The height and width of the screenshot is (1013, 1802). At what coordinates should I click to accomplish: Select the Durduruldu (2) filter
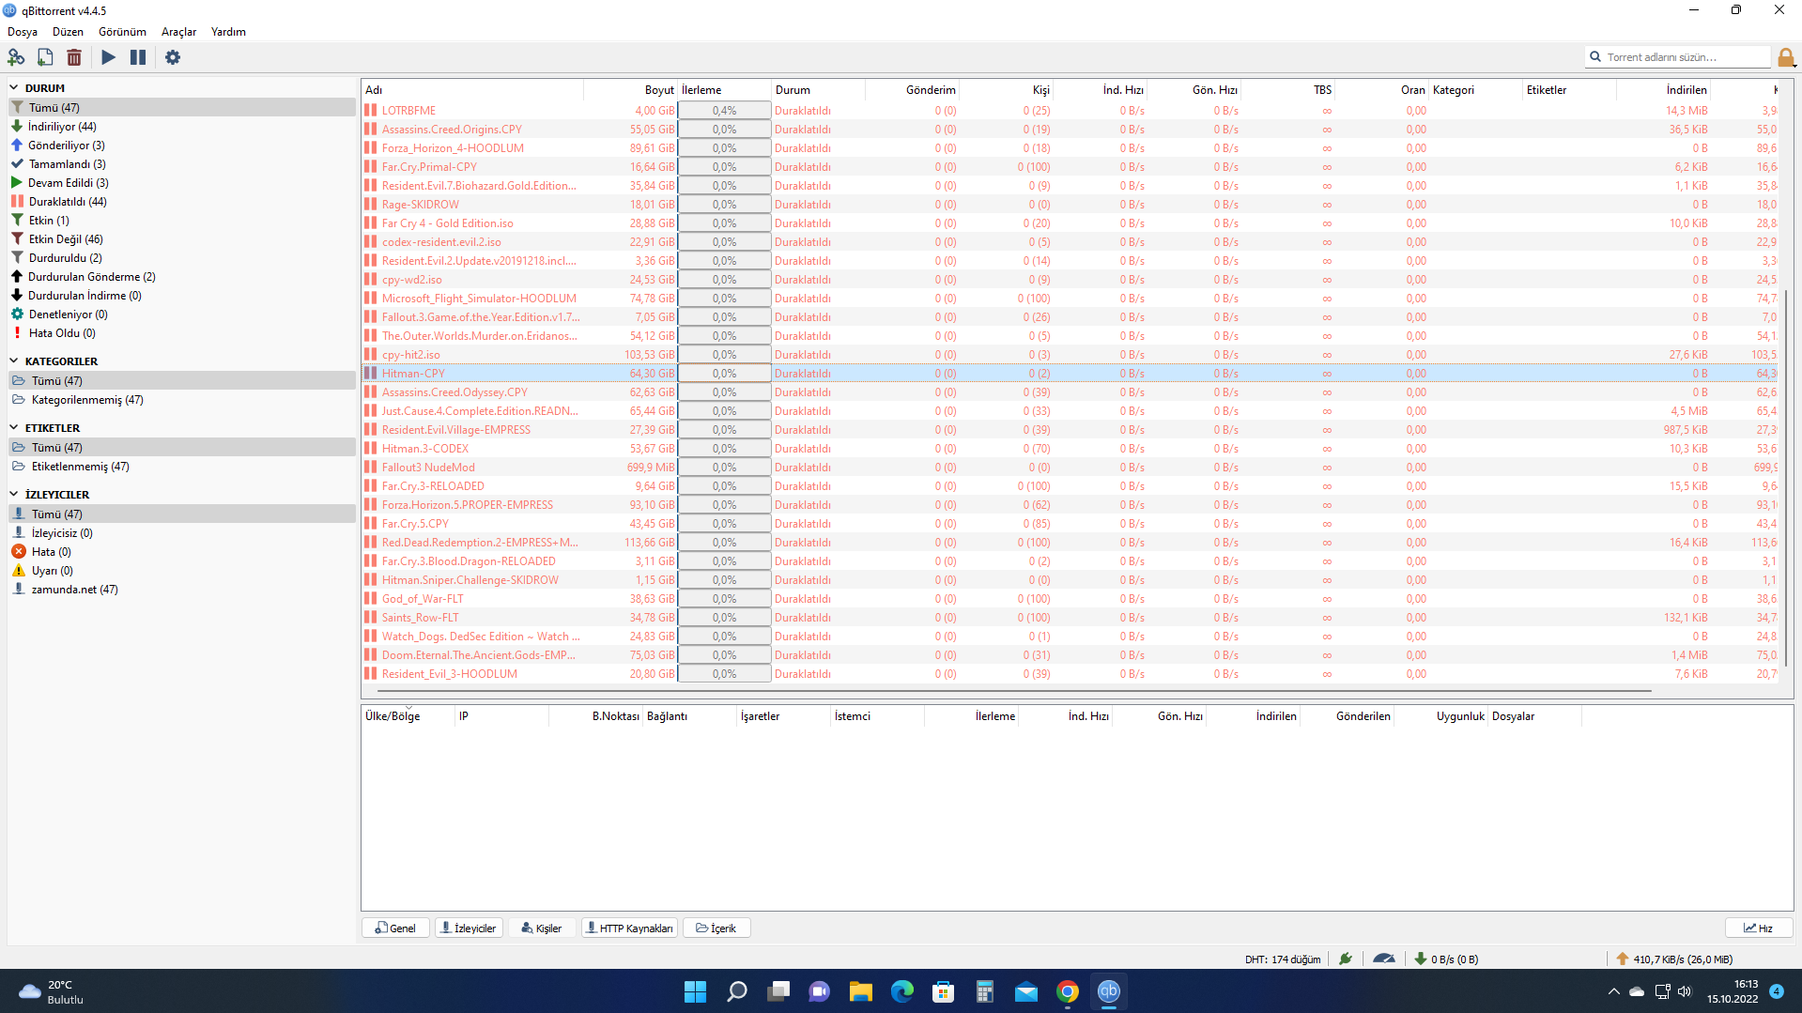[182, 258]
